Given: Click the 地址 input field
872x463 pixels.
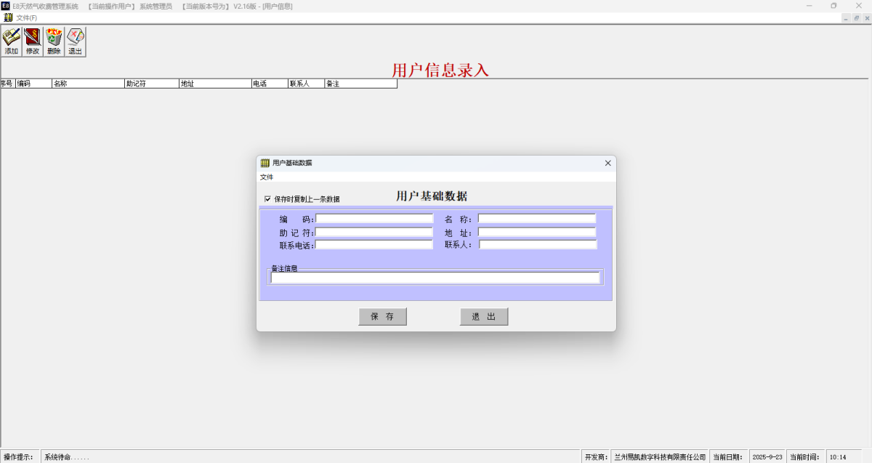Looking at the screenshot, I should coord(536,232).
